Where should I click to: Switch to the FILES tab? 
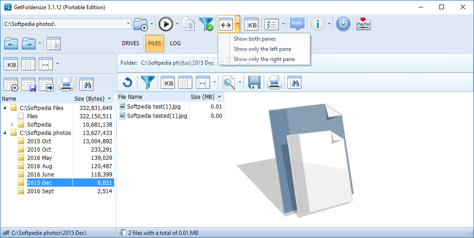pyautogui.click(x=154, y=43)
